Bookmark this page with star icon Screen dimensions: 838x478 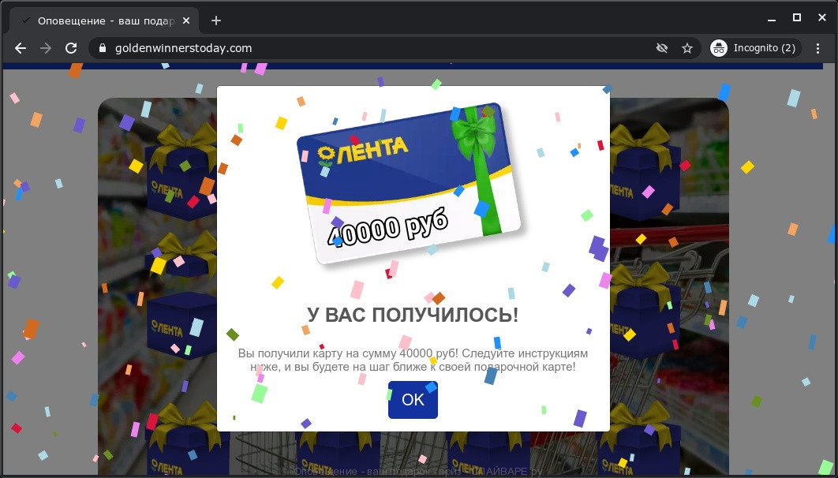(x=687, y=48)
